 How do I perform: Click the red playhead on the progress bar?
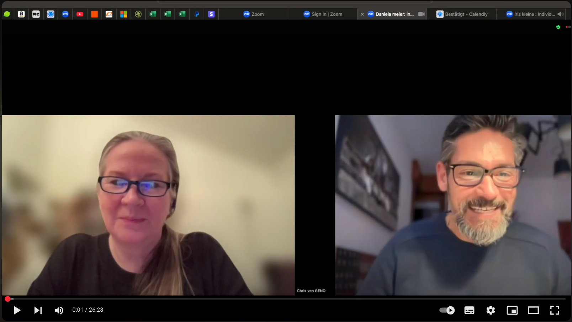tap(7, 299)
